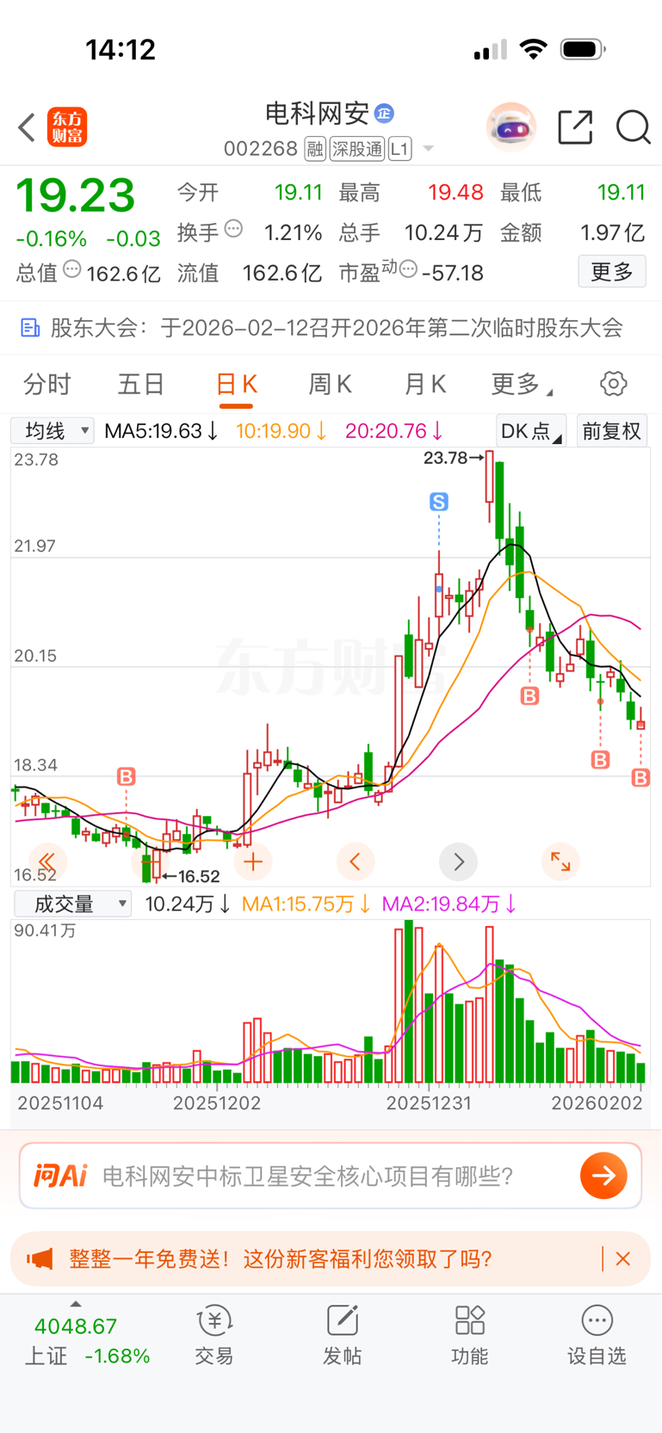Screen dimensions: 662x1433
Task: Close the promotion banner with X
Action: 623,1259
